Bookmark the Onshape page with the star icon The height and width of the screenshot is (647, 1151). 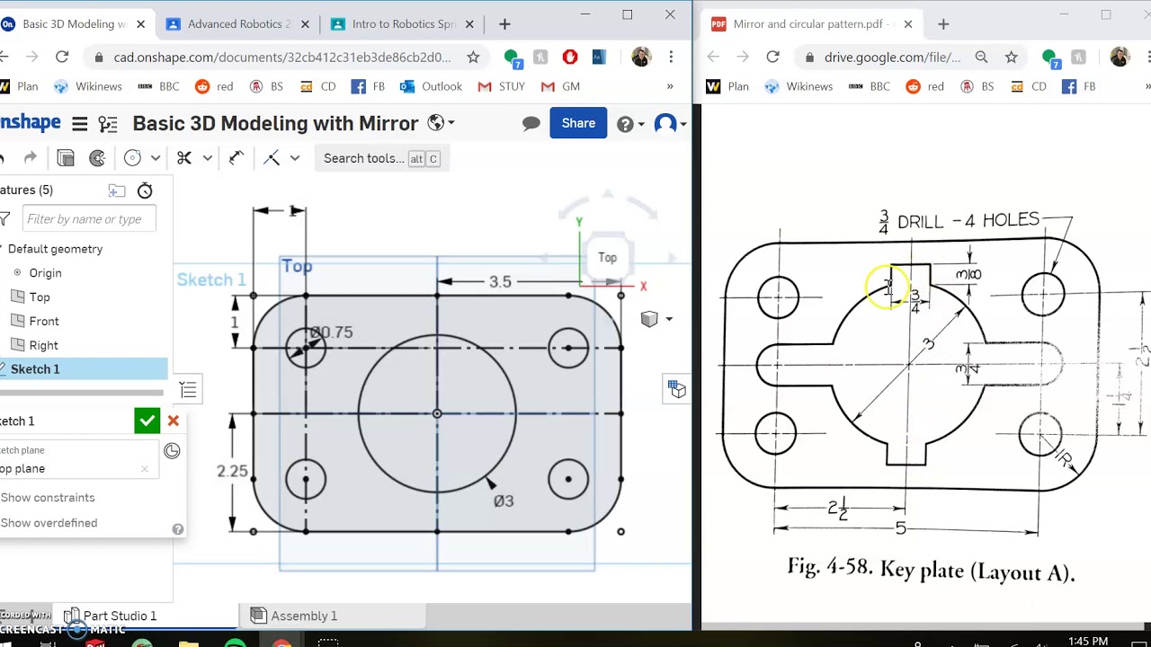[x=473, y=57]
